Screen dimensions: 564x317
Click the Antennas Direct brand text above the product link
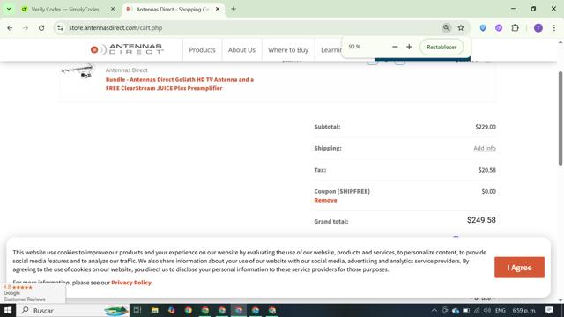tap(127, 70)
